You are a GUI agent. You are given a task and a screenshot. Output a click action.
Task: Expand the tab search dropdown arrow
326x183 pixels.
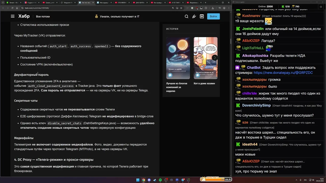[x=3, y=3]
